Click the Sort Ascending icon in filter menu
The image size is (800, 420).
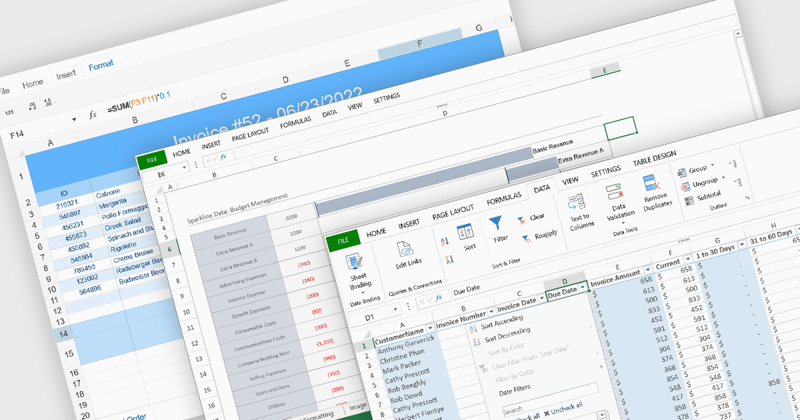click(x=474, y=328)
